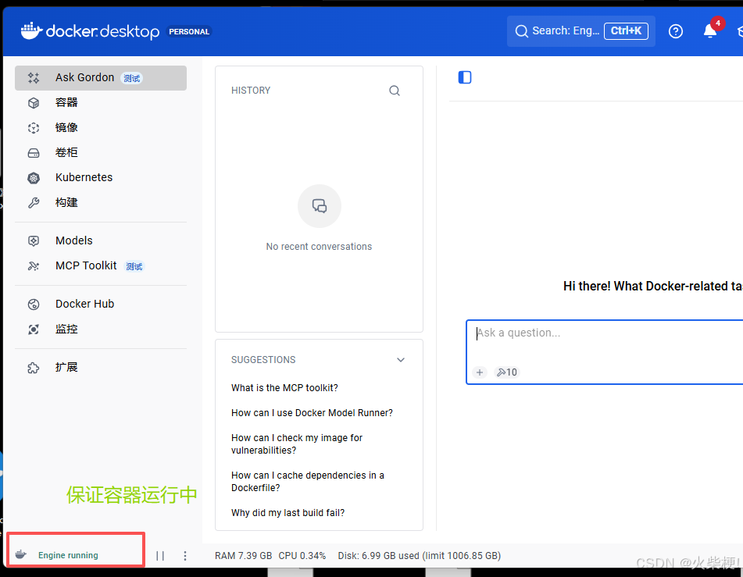This screenshot has width=743, height=577.
Task: Click the PERSONAL plan badge
Action: 189,32
